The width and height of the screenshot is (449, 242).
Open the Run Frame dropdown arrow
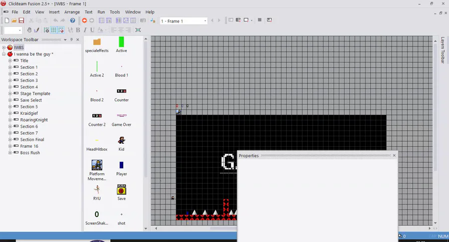coord(252,20)
